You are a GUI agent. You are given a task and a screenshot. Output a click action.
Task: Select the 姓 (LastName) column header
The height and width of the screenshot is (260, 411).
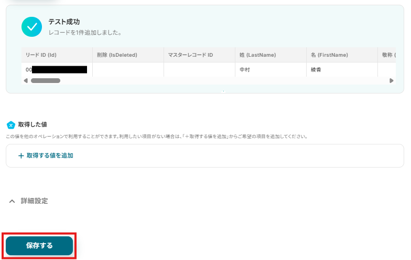271,55
